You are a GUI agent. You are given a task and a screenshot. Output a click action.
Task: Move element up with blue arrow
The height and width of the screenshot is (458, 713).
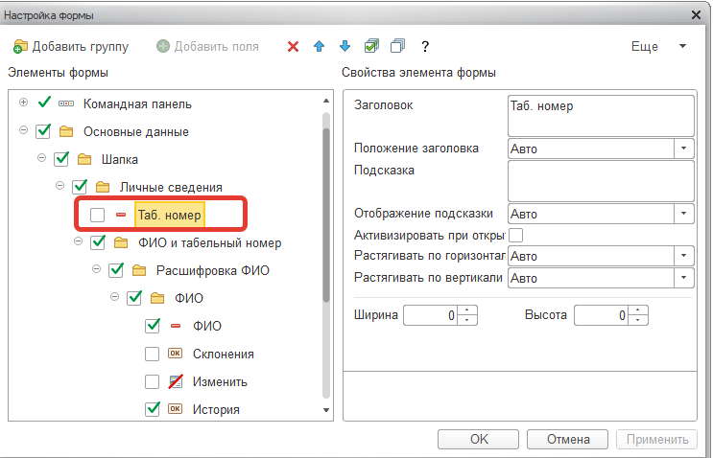[320, 46]
